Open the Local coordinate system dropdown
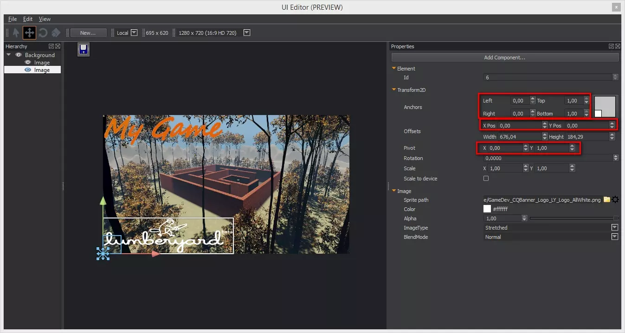 (x=134, y=32)
